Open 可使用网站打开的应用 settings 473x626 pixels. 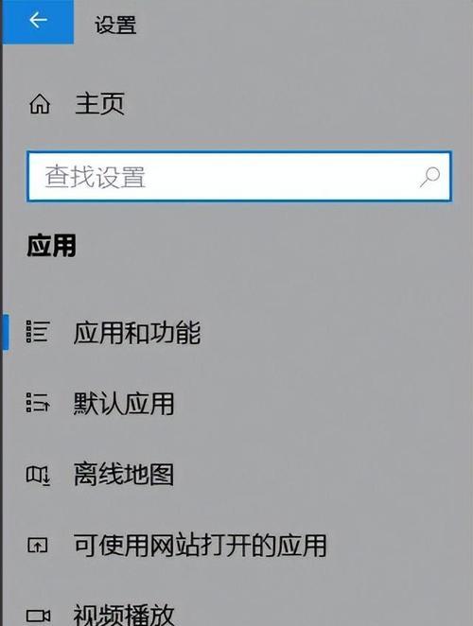click(201, 546)
